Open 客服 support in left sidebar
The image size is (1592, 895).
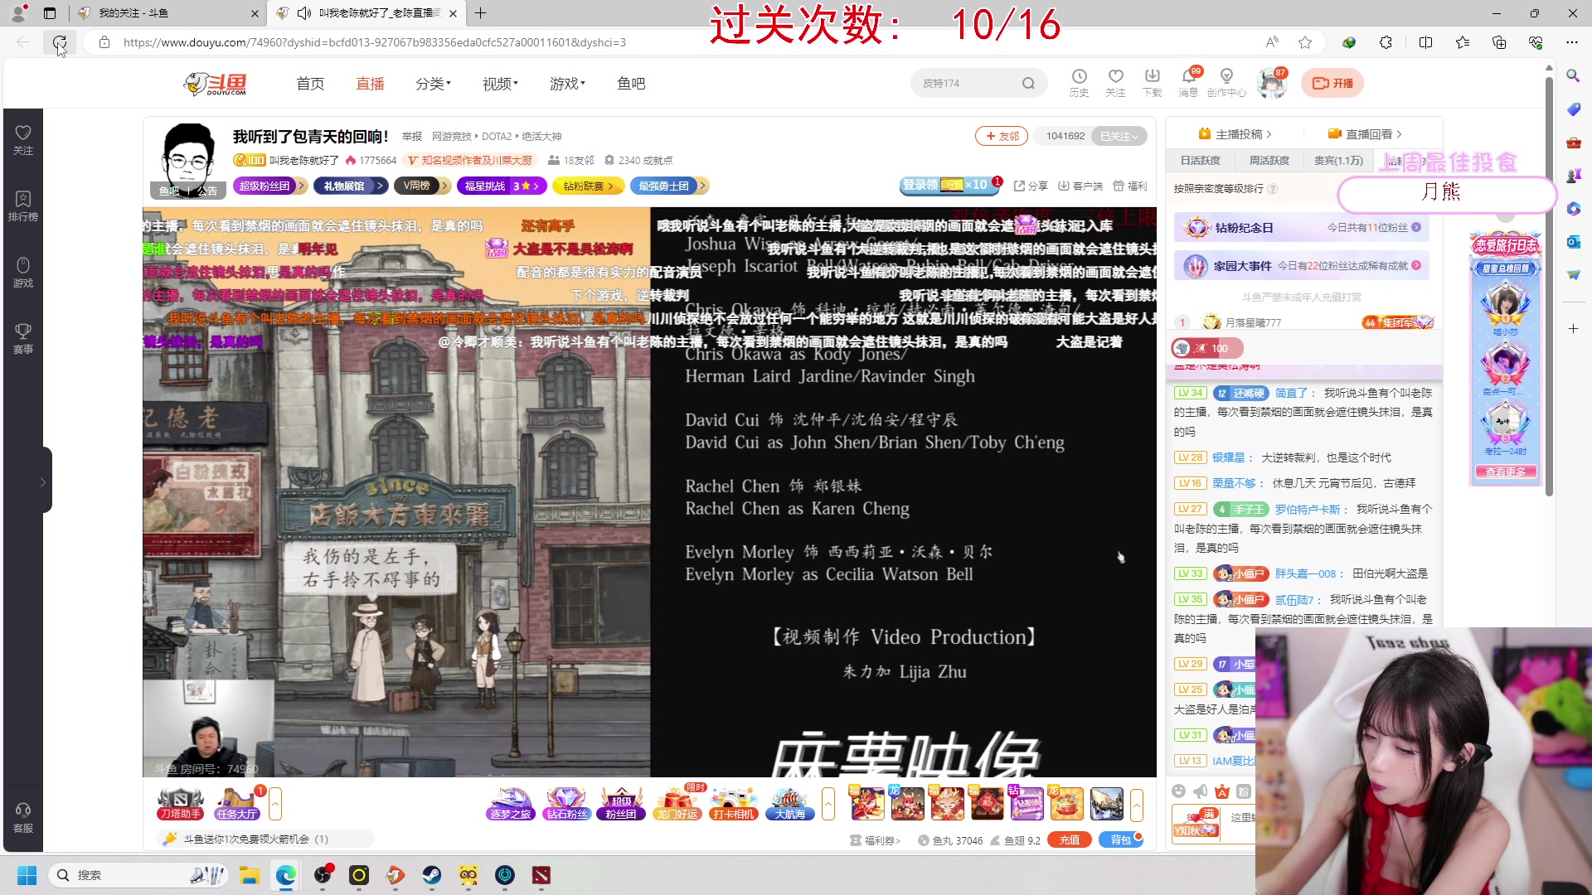[23, 817]
